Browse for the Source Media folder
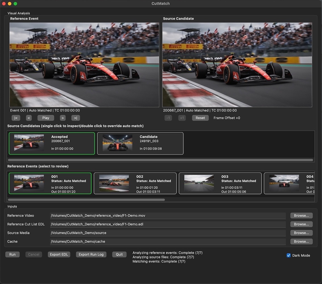Screen dimensions: 322x284 [x=301, y=233]
